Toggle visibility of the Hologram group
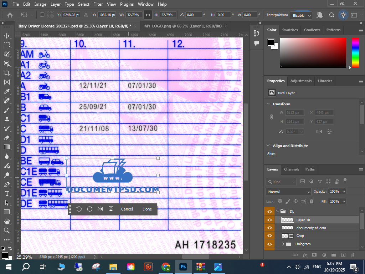This screenshot has width=365, height=274. [x=269, y=244]
